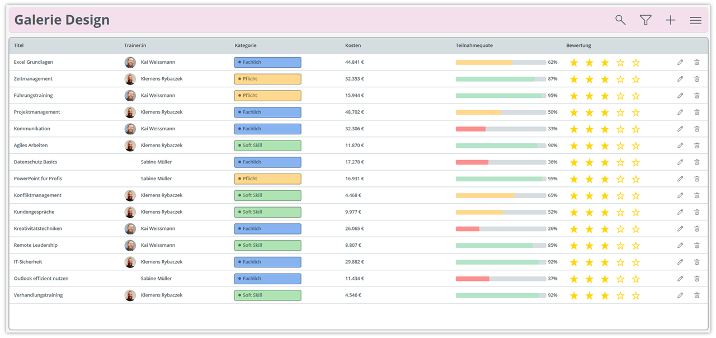Edit the Remote Leadership row
The image size is (716, 338).
[x=680, y=245]
